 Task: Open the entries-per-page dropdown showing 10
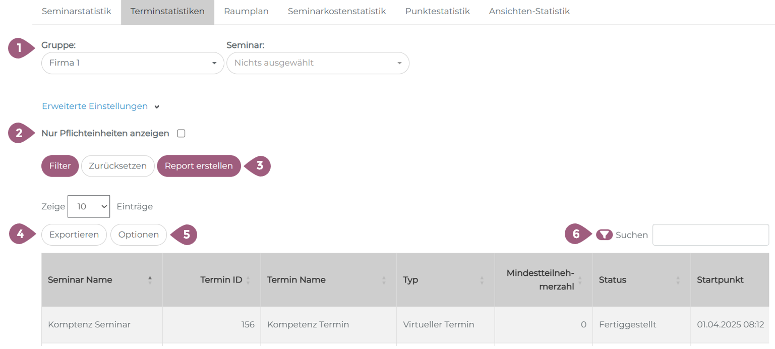[89, 206]
